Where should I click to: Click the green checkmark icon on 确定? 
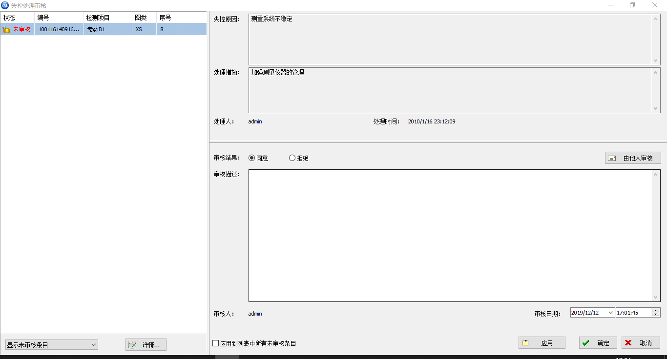(586, 343)
